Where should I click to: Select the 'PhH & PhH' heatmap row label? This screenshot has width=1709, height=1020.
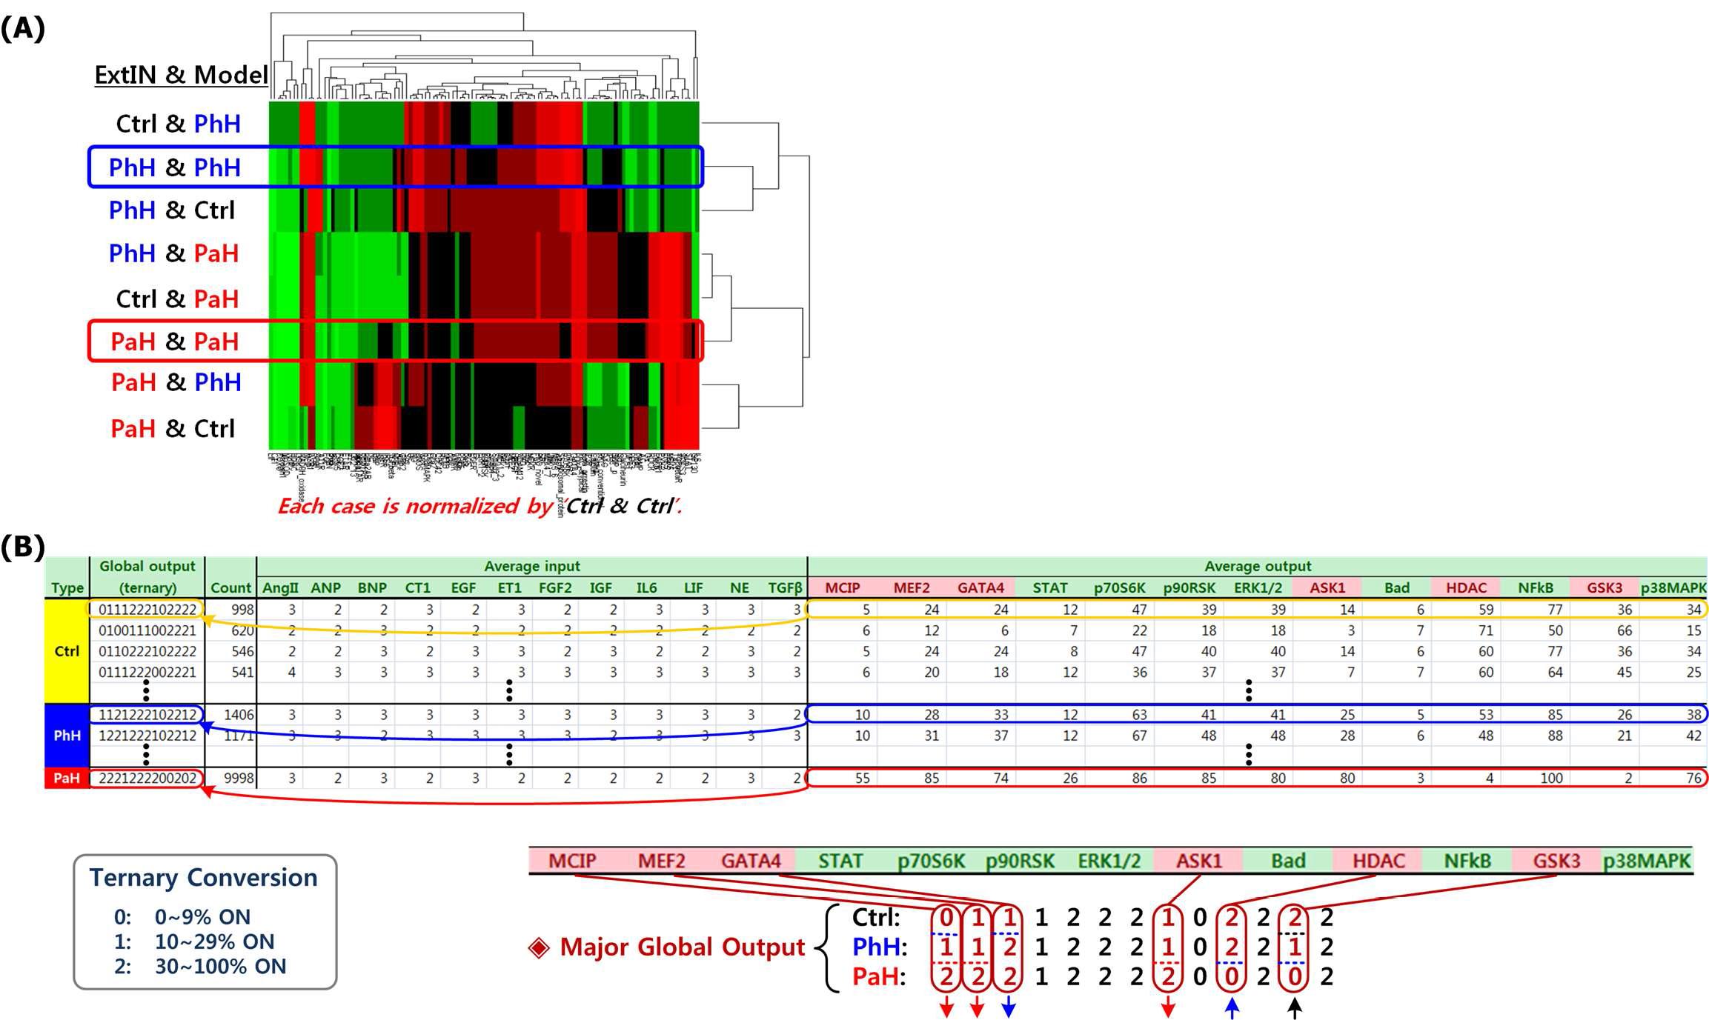coord(175,167)
